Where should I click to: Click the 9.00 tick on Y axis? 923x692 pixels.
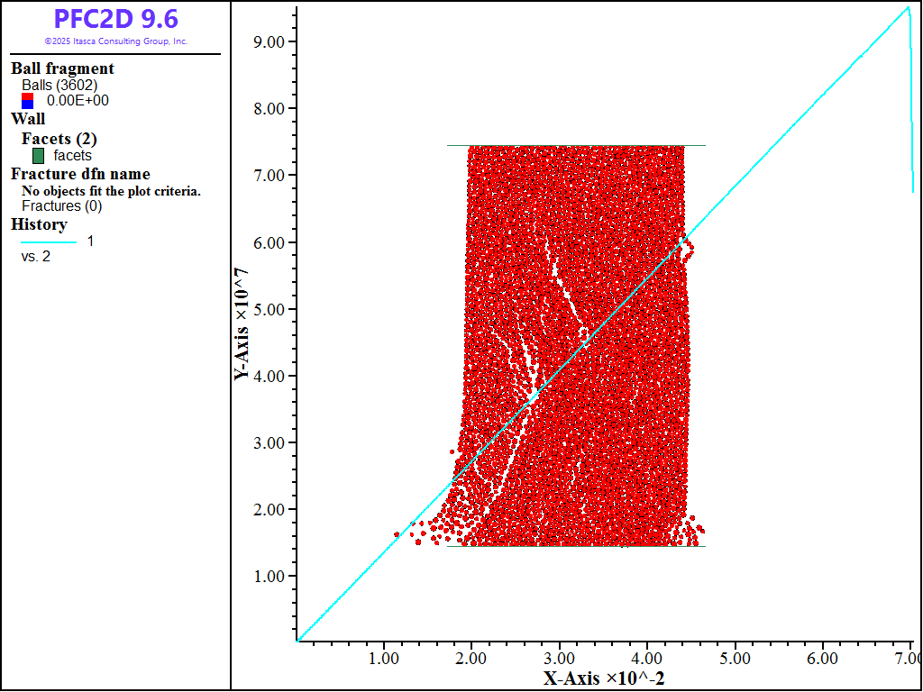click(x=269, y=41)
